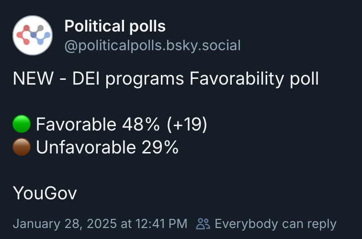Screen dimensions: 362x239
Task: Open the Everybody can reply settings label
Action: pyautogui.click(x=275, y=224)
